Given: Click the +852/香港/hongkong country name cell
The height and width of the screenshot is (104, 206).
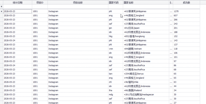Looking at the screenshot, I should click(146, 36).
